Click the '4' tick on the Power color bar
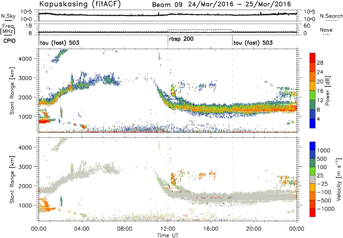 click(x=318, y=119)
